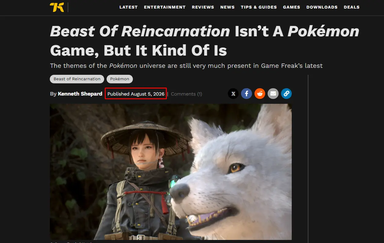Click the Pokémon tag

[x=120, y=79]
